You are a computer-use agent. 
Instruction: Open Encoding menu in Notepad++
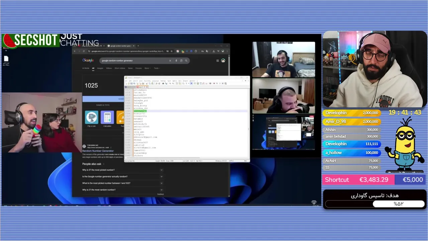click(x=147, y=81)
